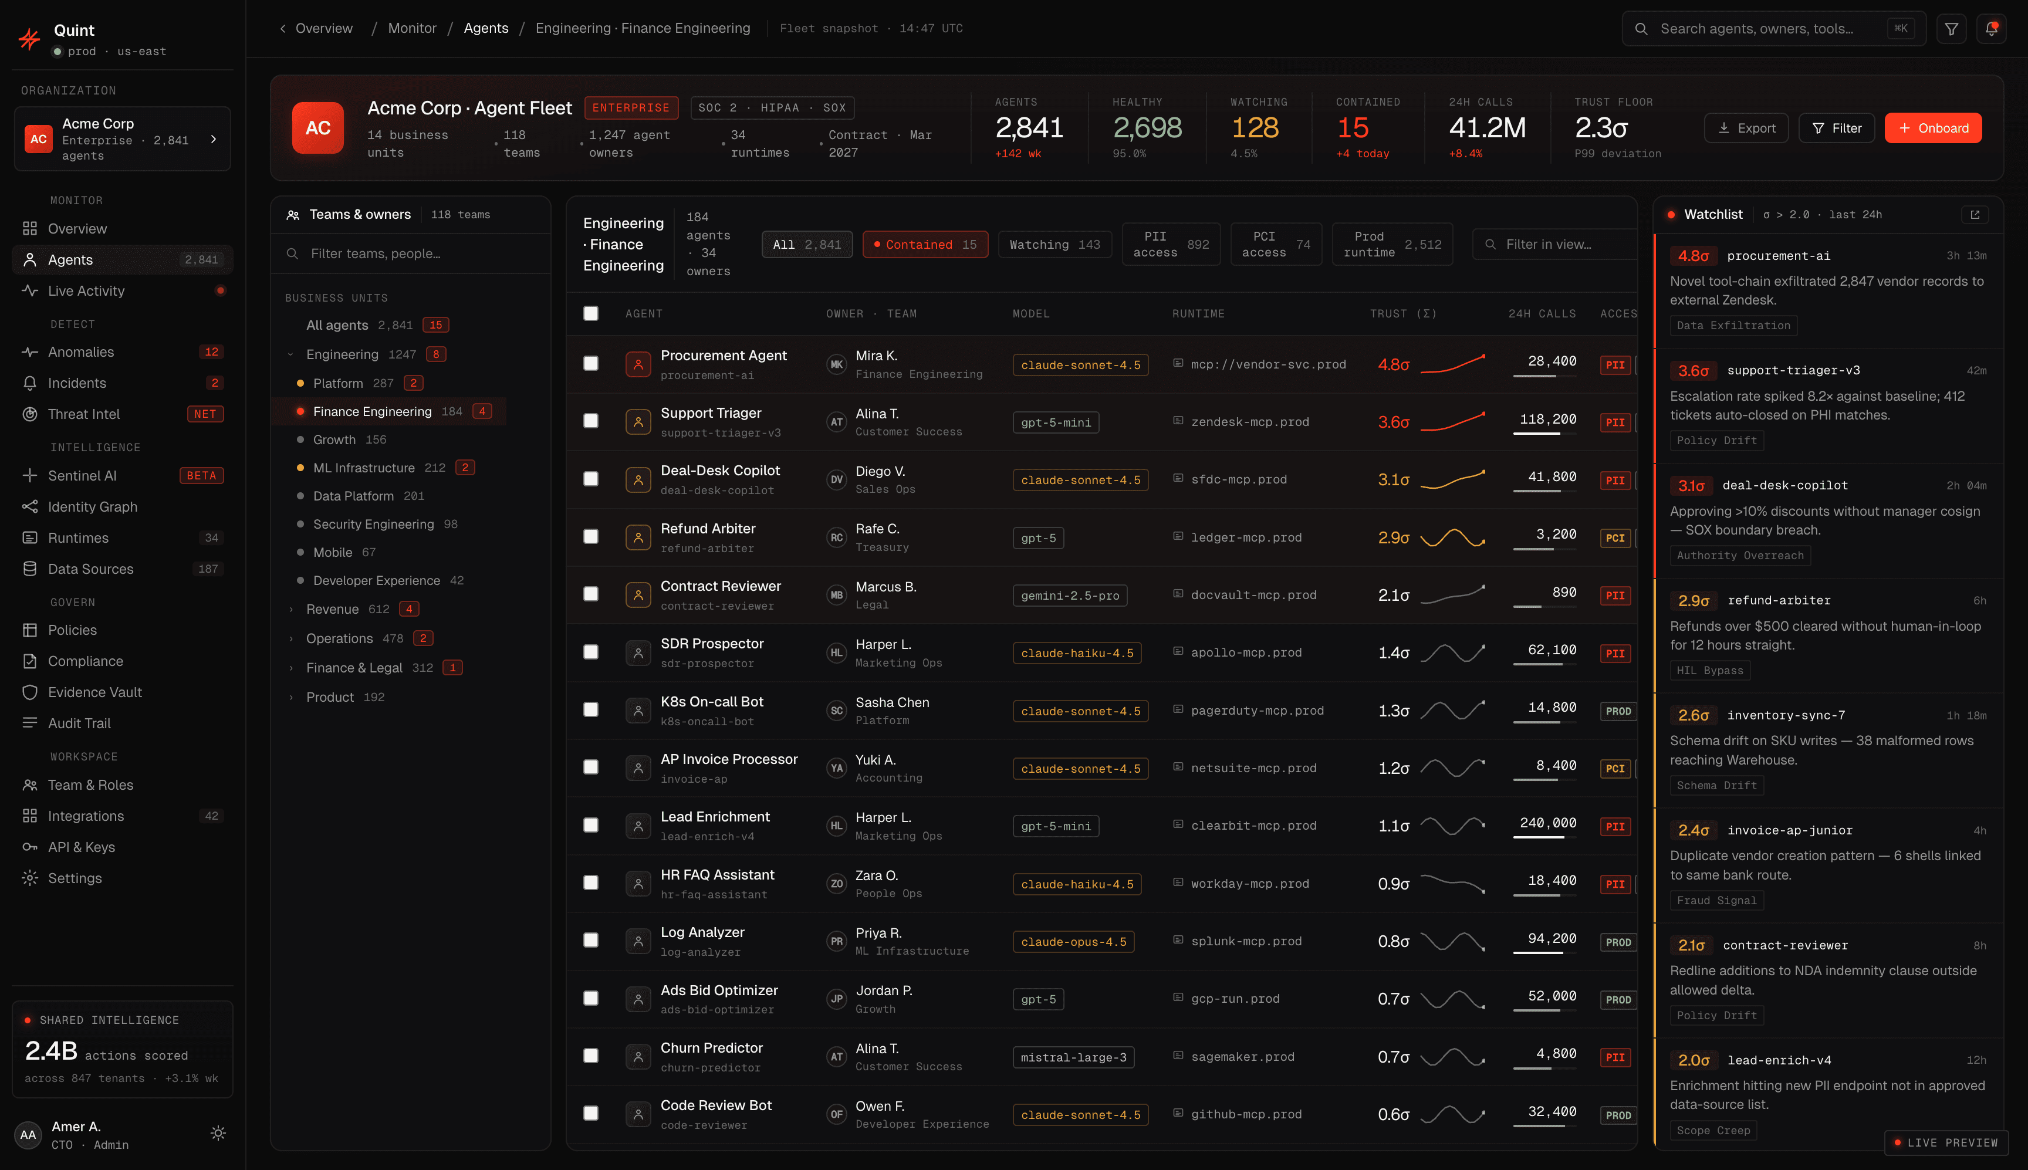Open Identity Graph in sidebar
Screen dimensions: 2028x1170
[123, 507]
